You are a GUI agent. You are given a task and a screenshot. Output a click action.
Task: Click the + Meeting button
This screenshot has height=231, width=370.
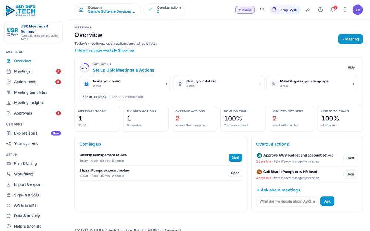(350, 39)
